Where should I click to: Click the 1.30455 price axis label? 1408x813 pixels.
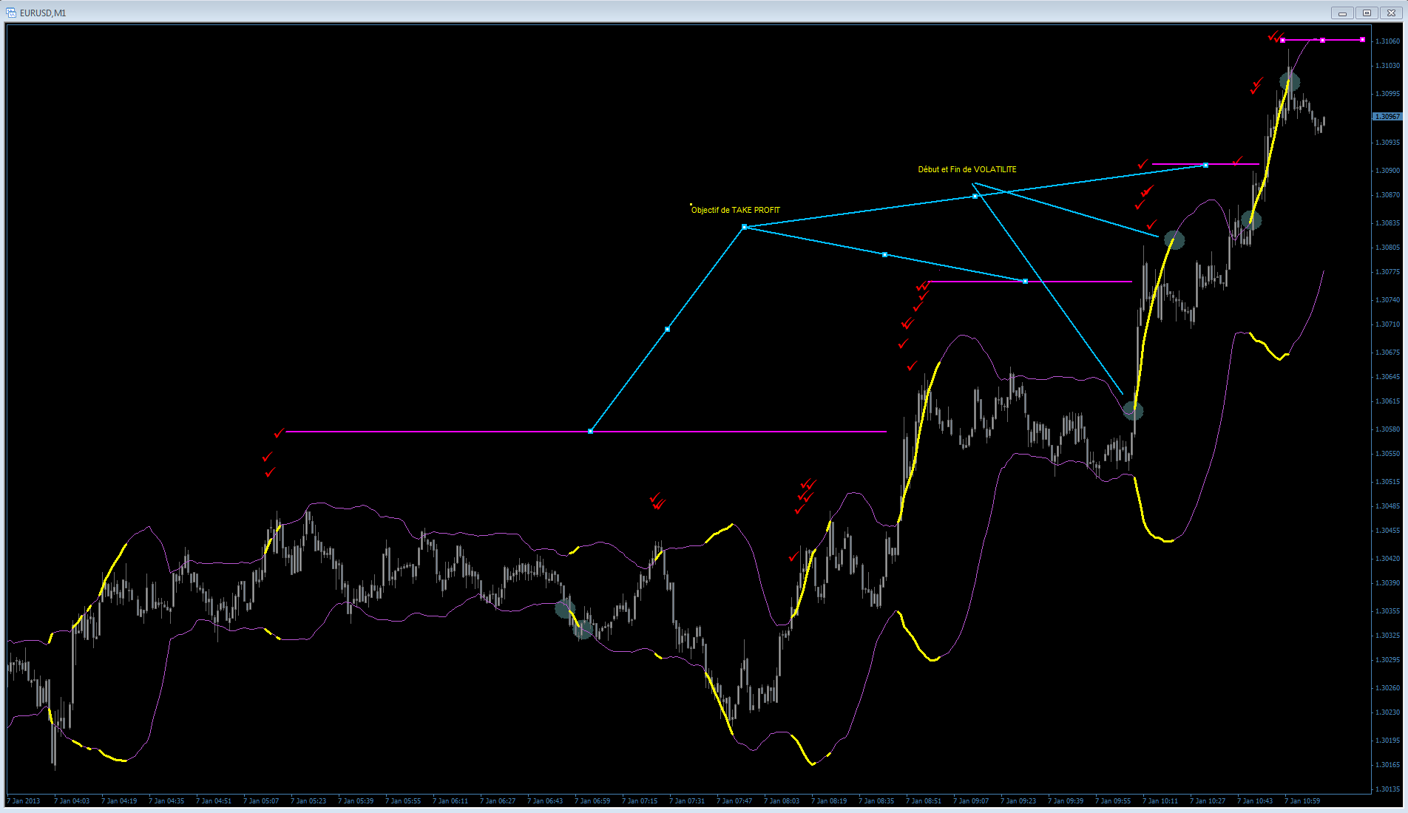[1387, 531]
